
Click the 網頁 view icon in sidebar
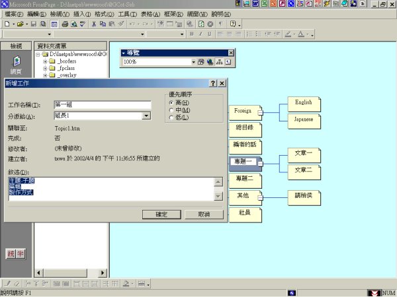click(x=15, y=64)
